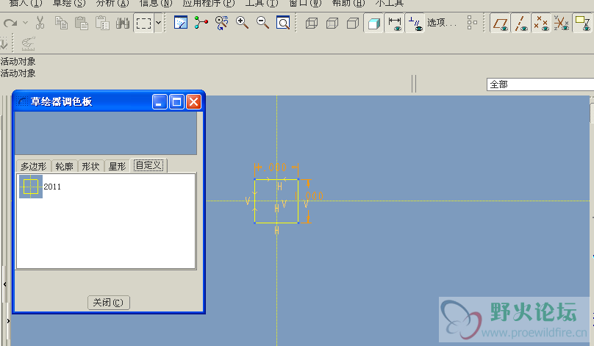
Task: Toggle coordinate system display
Action: (562, 23)
